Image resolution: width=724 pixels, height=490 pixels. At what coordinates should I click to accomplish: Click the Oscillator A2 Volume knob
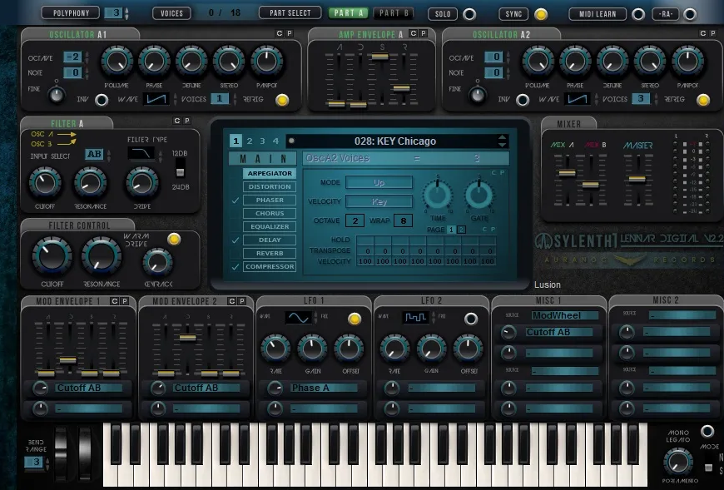click(538, 62)
